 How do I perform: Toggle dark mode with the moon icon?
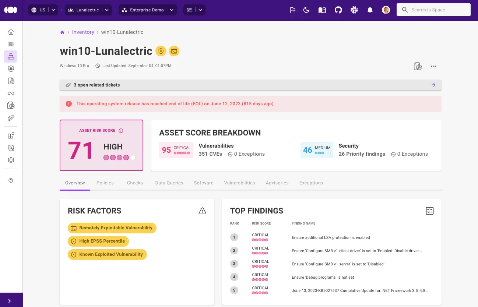306,10
